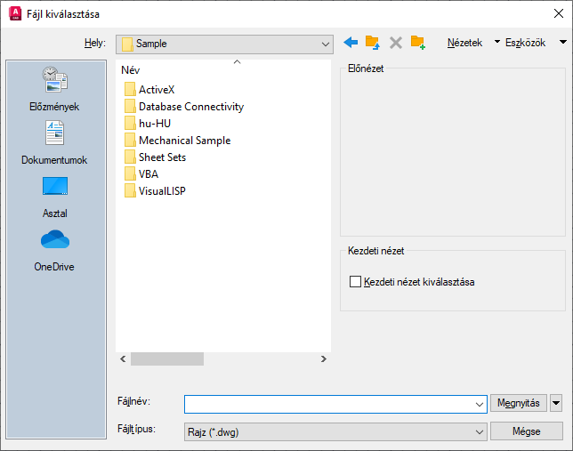Select the hu-HU folder icon
The width and height of the screenshot is (573, 451).
130,123
